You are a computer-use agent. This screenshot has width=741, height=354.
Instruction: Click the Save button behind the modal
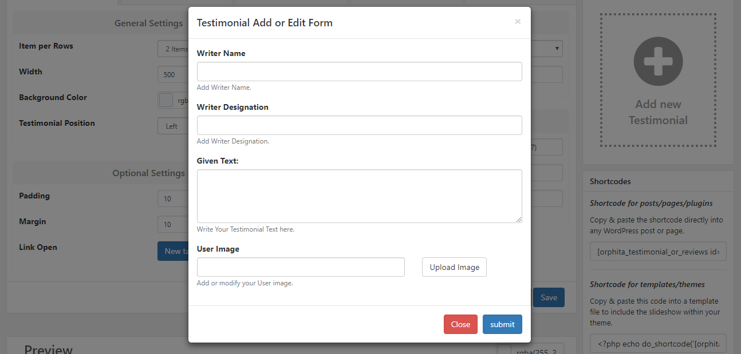[549, 297]
